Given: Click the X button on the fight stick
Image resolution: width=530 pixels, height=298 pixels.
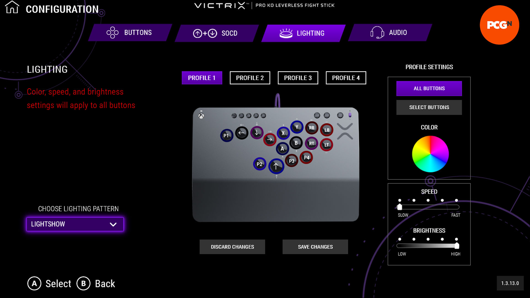Looking at the screenshot, I should pos(283,133).
